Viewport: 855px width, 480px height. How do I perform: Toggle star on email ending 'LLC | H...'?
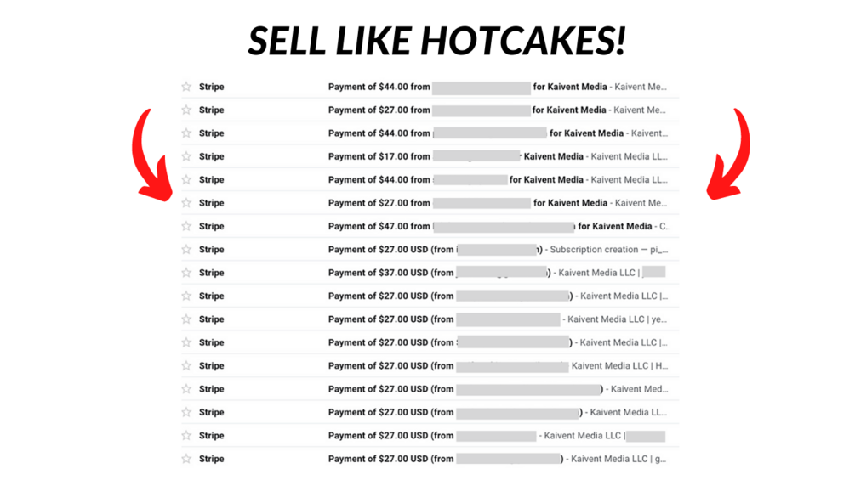tap(186, 366)
